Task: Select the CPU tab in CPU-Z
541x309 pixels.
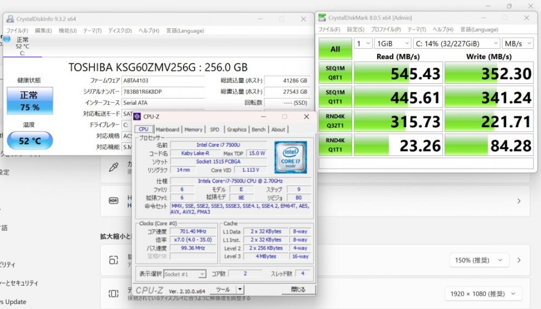Action: [143, 129]
